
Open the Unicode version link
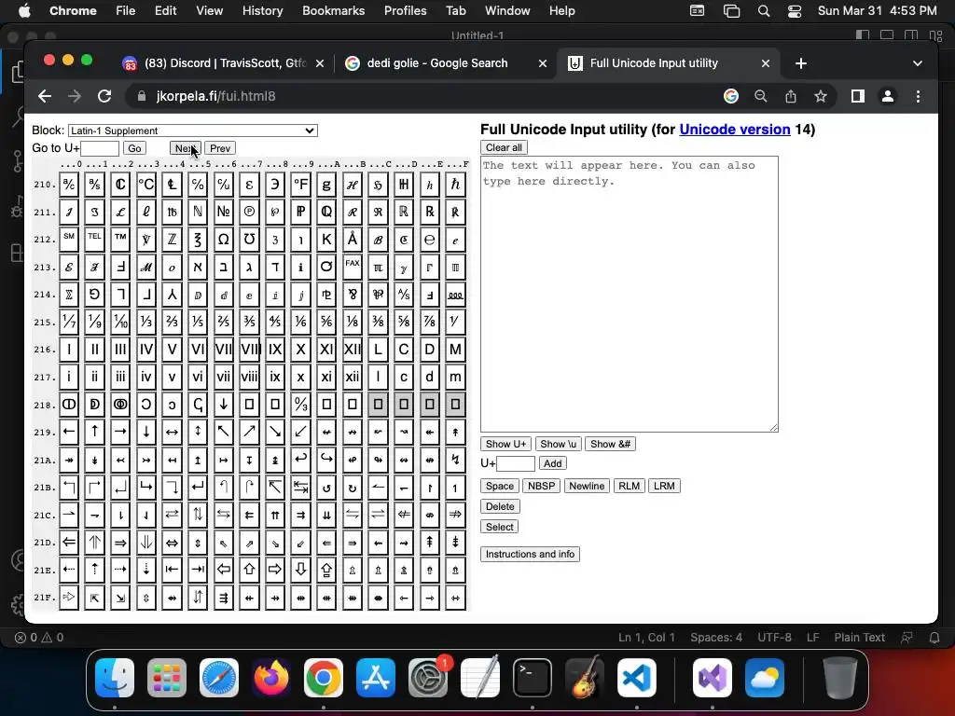(735, 129)
